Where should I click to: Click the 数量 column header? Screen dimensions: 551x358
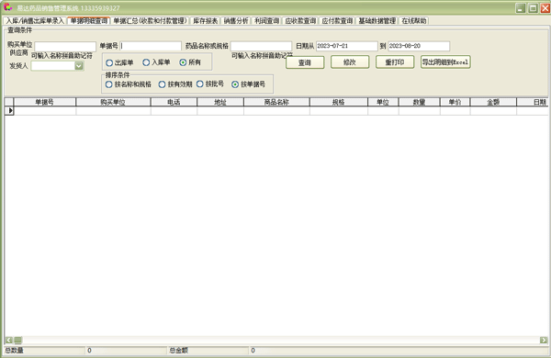(420, 102)
